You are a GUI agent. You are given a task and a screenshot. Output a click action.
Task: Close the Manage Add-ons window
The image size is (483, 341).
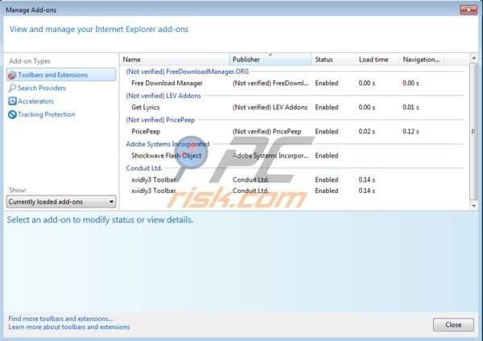469,10
